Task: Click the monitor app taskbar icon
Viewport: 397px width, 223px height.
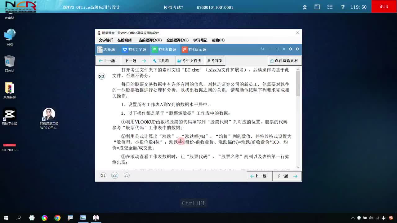Action: pyautogui.click(x=70, y=218)
